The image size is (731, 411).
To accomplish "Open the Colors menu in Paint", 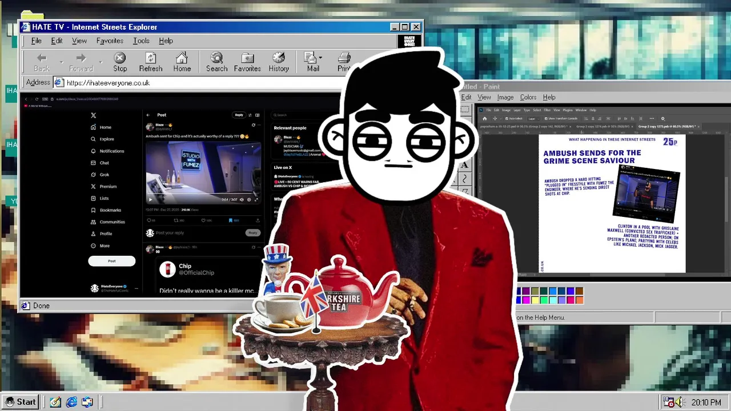I will 528,97.
